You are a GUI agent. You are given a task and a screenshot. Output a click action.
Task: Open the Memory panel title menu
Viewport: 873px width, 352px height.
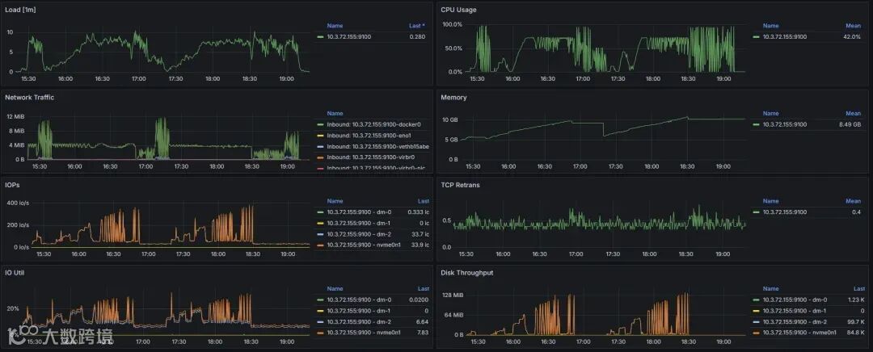click(x=453, y=98)
